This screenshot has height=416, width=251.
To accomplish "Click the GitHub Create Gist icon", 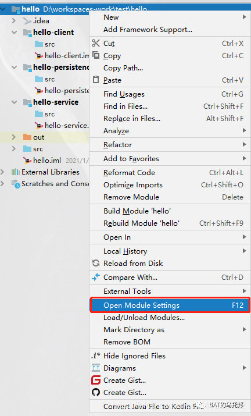I will (96, 392).
